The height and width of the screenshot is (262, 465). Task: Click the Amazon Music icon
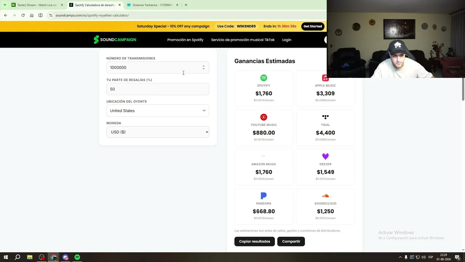(264, 156)
